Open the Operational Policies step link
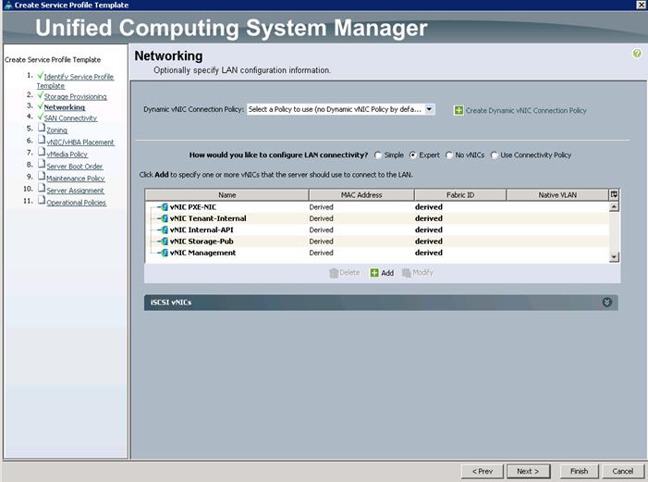This screenshot has height=482, width=648. (x=76, y=202)
